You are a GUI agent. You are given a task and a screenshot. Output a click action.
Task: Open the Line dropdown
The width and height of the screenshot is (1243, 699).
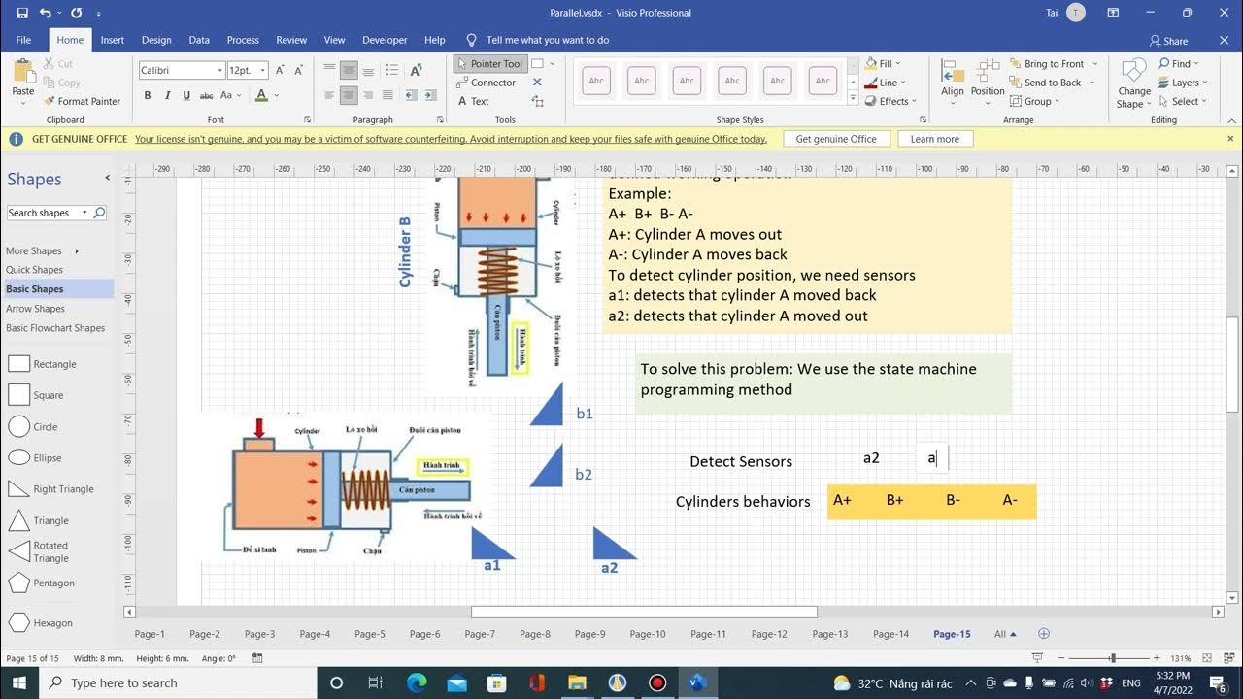(886, 83)
